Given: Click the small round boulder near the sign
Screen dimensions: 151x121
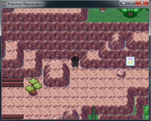Looking at the screenshot, I should [x=121, y=73].
